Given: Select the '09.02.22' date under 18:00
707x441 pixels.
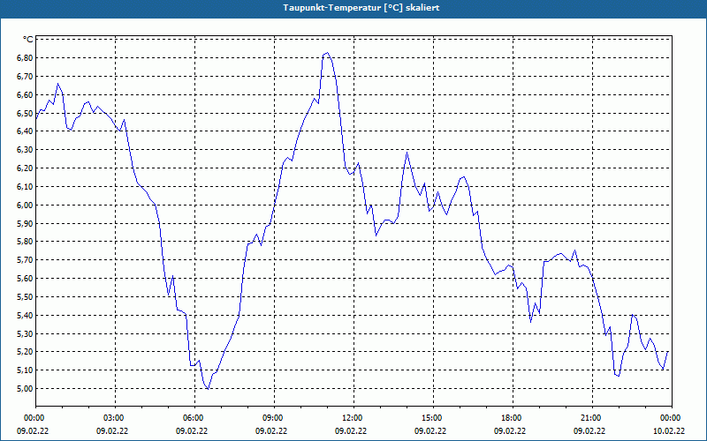Looking at the screenshot, I should pos(510,431).
